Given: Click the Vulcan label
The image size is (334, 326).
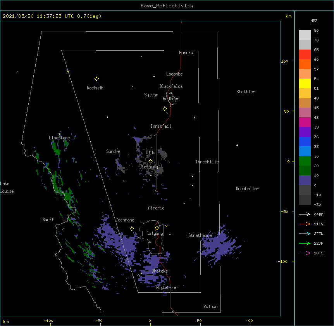Looking at the screenshot, I should 210,307.
